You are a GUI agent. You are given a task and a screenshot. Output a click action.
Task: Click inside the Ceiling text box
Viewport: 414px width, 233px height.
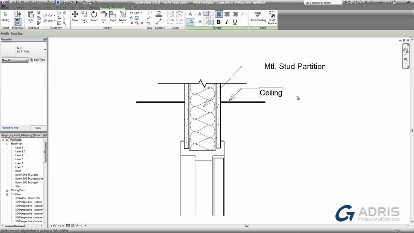pyautogui.click(x=271, y=93)
